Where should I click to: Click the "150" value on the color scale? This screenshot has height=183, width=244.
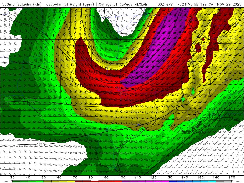click(201, 178)
